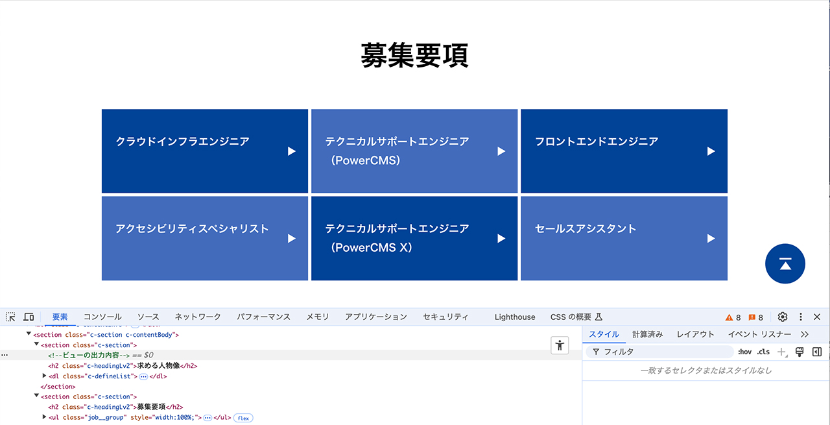The image size is (830, 425).
Task: Collapse the second section c-section node
Action: pos(36,396)
